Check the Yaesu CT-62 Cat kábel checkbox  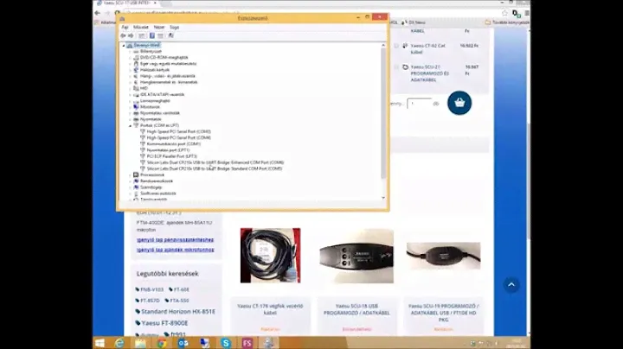(x=396, y=46)
